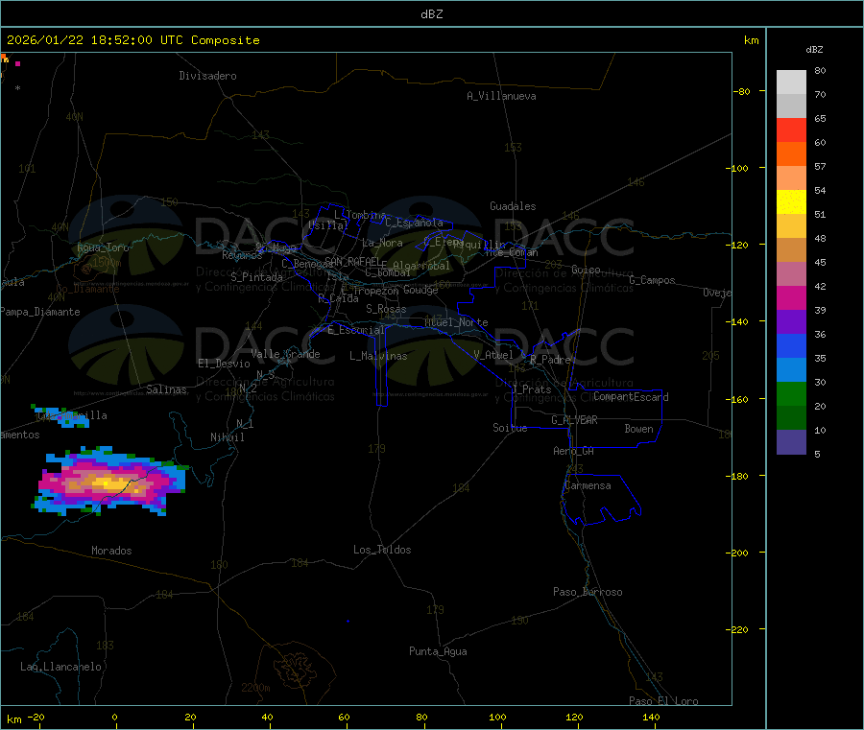This screenshot has height=730, width=864.
Task: Click the red 60-65 dBZ legend swatch
Action: pyautogui.click(x=791, y=130)
